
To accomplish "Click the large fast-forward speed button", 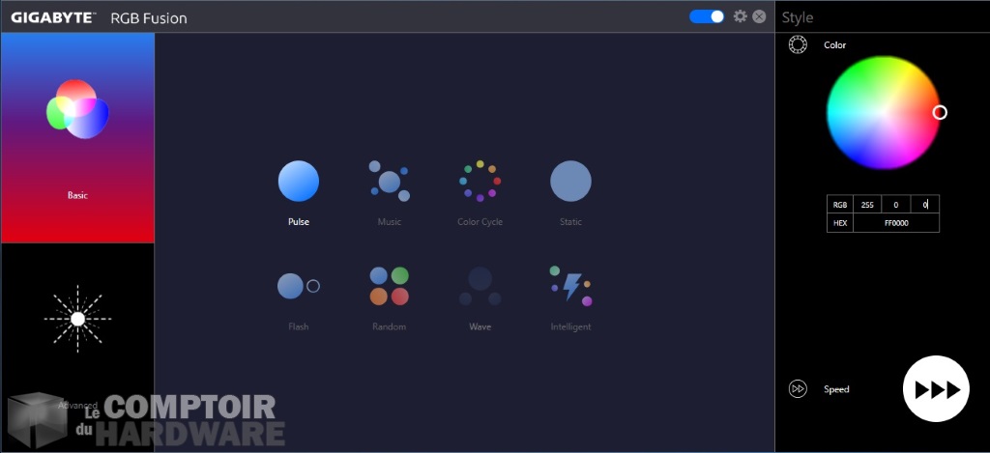I will point(936,389).
